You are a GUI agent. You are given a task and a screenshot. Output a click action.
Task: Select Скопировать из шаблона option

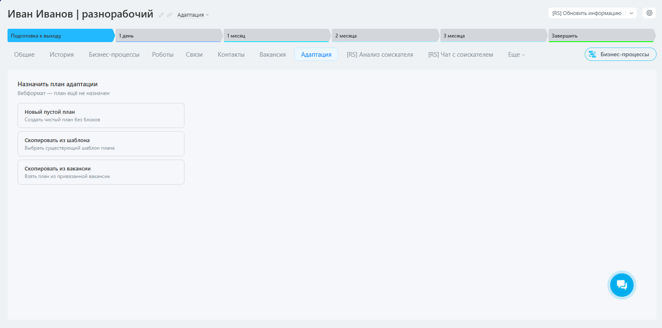pos(101,144)
